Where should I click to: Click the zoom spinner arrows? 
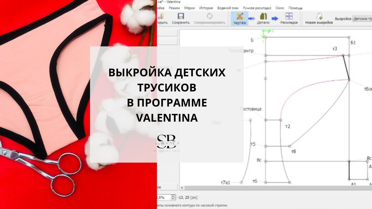(x=174, y=197)
